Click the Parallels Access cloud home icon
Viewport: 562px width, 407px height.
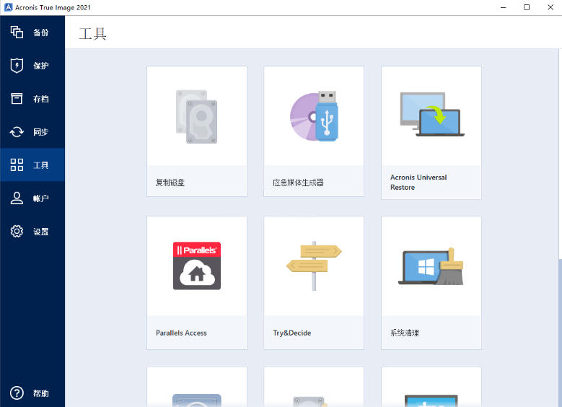[x=197, y=266]
